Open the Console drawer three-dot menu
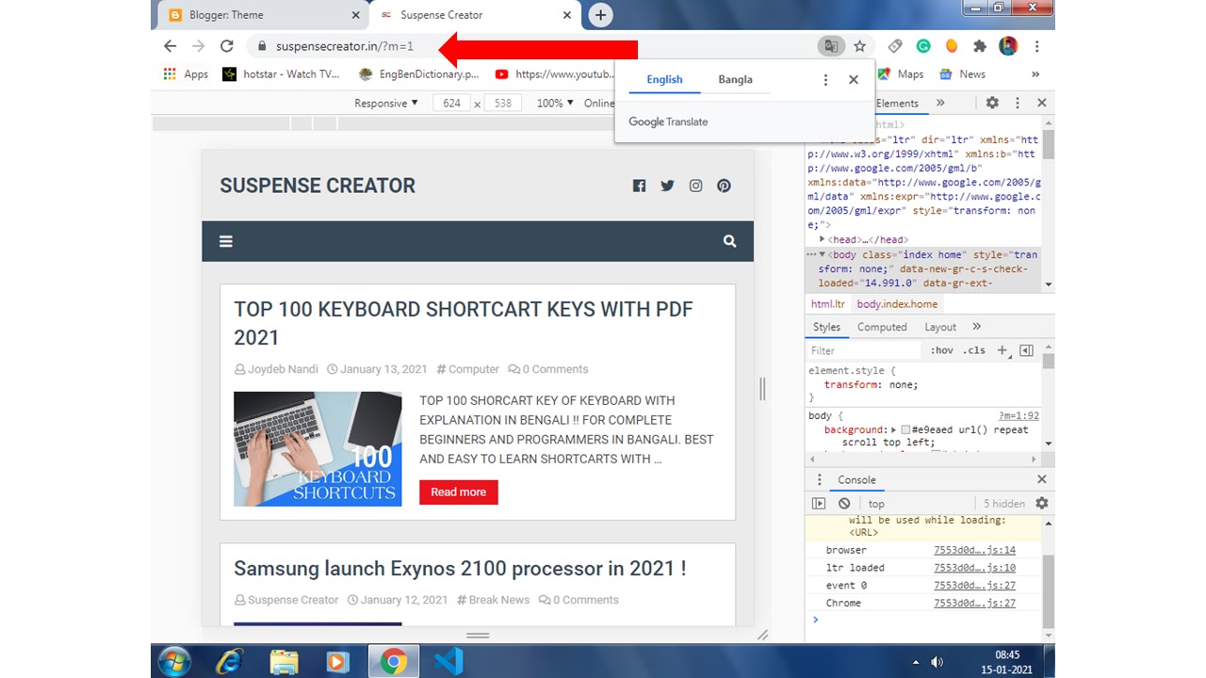 [x=819, y=479]
